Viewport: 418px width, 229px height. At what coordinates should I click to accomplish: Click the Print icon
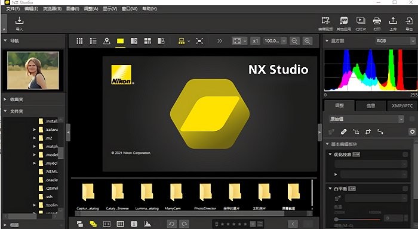pyautogui.click(x=377, y=21)
